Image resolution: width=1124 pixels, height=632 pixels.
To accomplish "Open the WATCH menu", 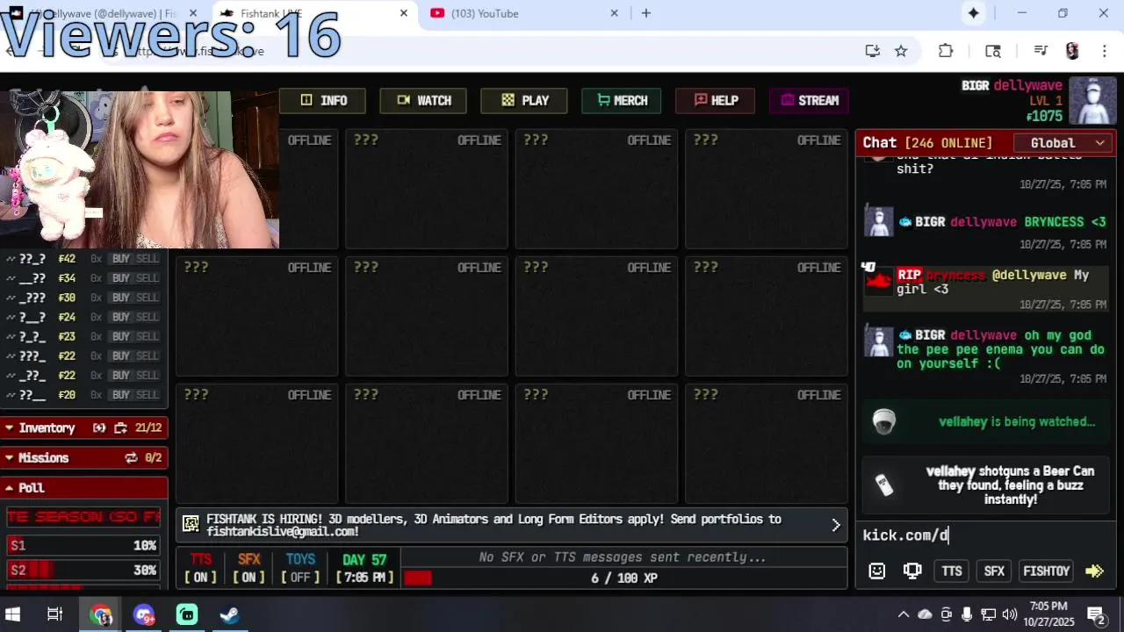I will point(423,101).
